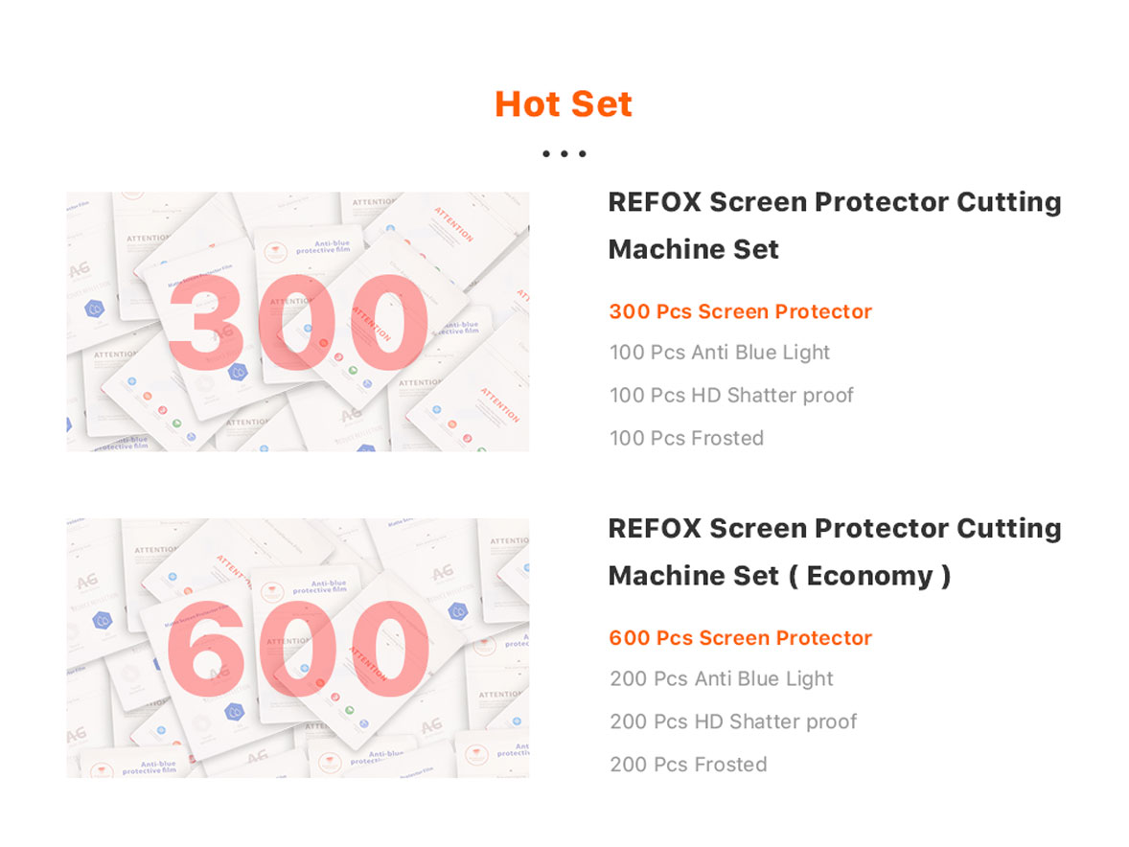1129x847 pixels.
Task: Click the orange Hot Set heading
Action: click(564, 104)
